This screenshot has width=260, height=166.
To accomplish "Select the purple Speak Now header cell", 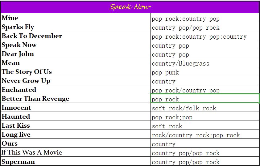I will (130, 7).
